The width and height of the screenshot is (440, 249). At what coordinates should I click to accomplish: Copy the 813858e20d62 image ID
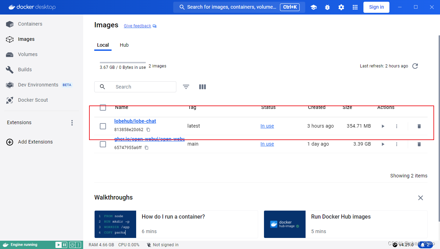point(148,130)
